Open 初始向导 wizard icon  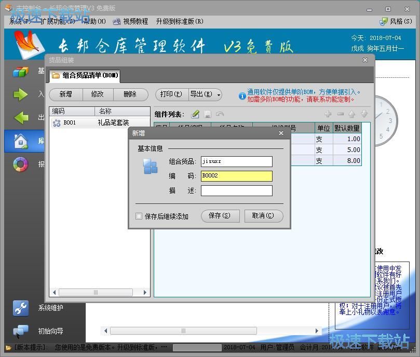coord(21,331)
